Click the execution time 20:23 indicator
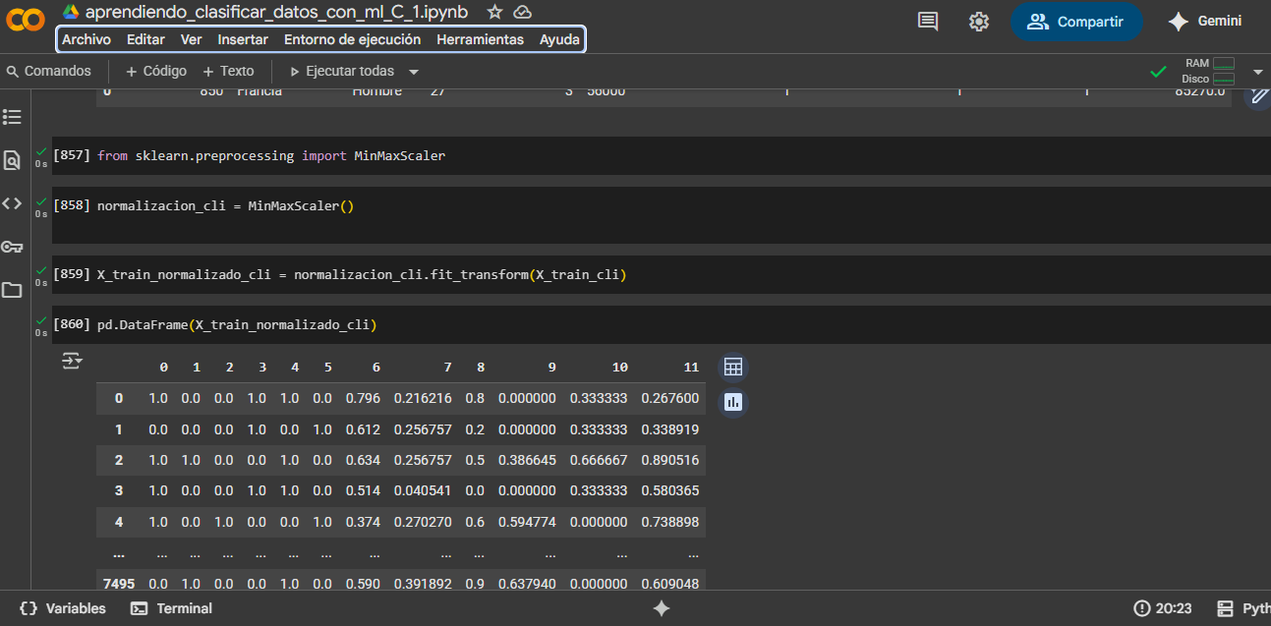This screenshot has height=626, width=1271. 1163,608
